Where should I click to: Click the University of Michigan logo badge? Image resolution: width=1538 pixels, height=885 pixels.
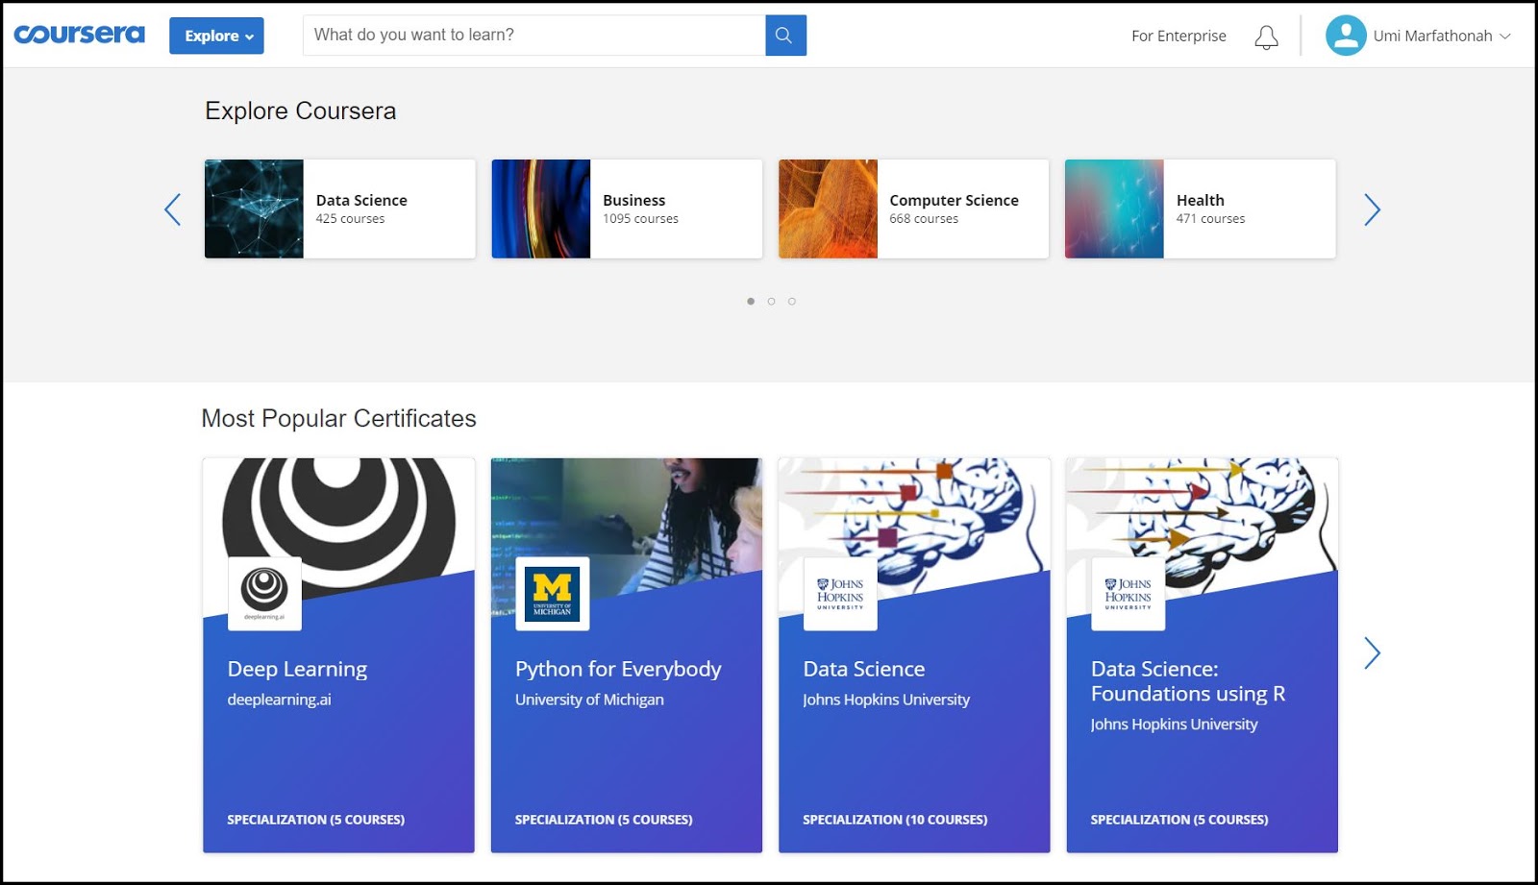click(x=551, y=593)
